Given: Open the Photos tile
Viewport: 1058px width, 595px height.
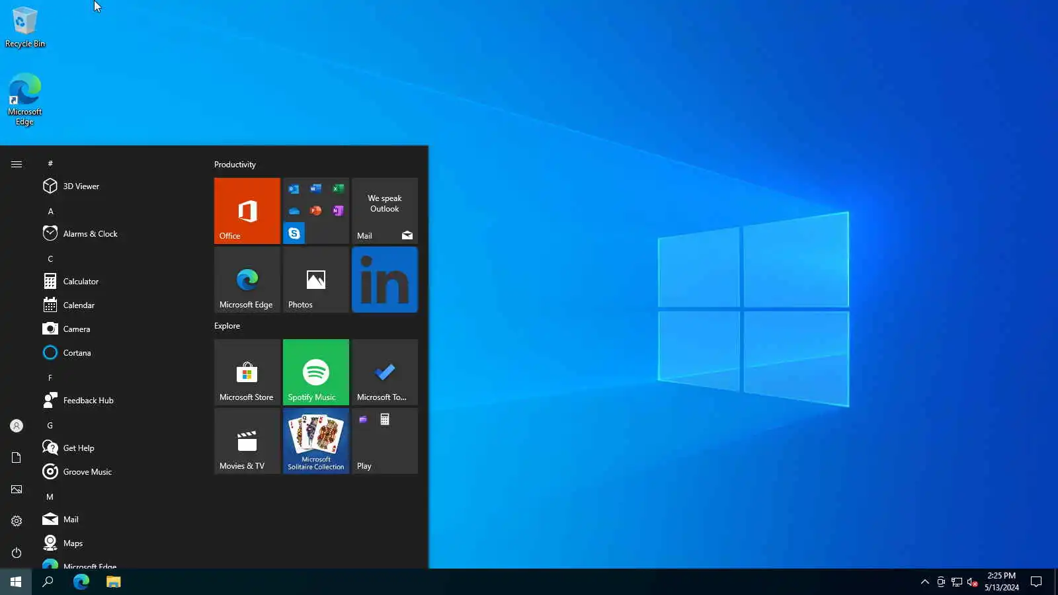Looking at the screenshot, I should (x=316, y=280).
